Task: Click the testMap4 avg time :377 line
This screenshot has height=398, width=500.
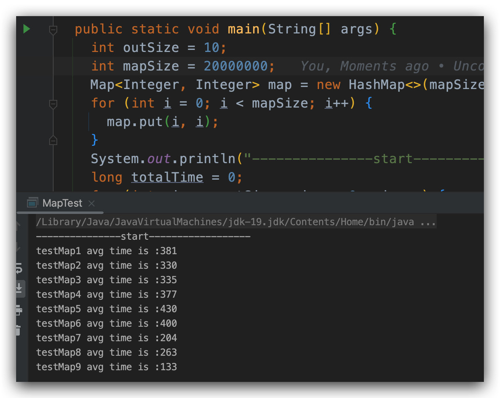Action: pos(106,294)
